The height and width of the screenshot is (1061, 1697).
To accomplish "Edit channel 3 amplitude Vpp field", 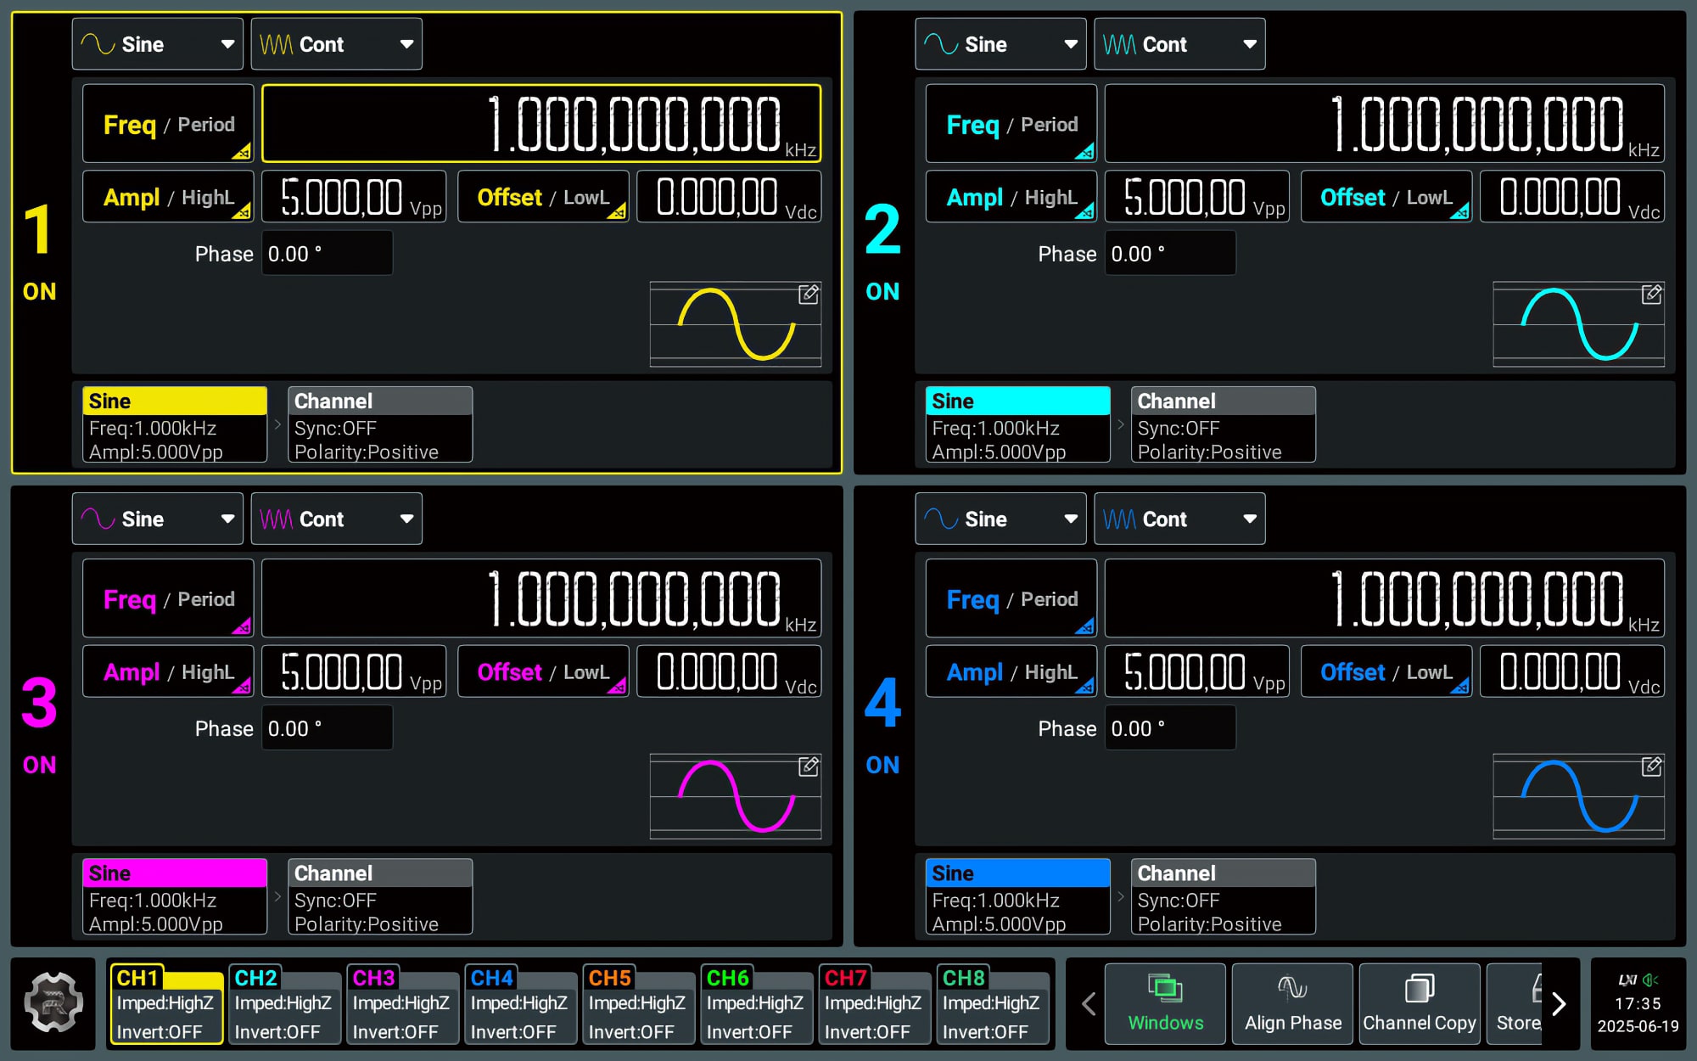I will [354, 671].
